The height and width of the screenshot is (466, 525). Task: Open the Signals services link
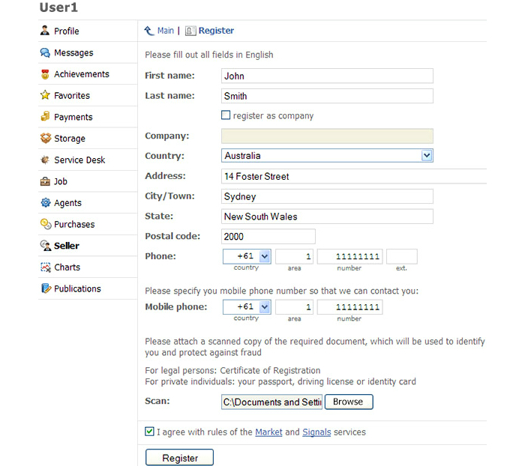(316, 432)
